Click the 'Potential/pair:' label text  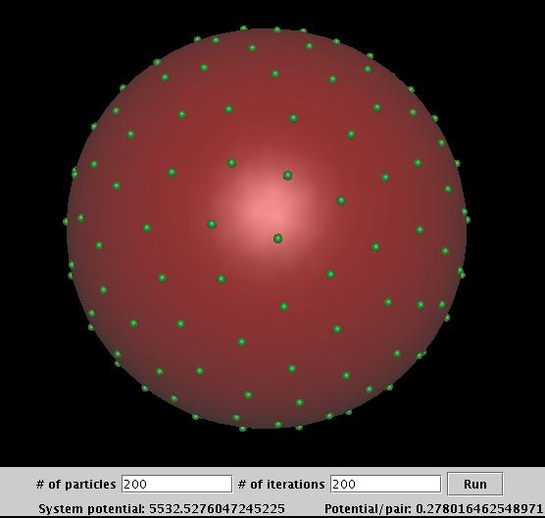(369, 509)
